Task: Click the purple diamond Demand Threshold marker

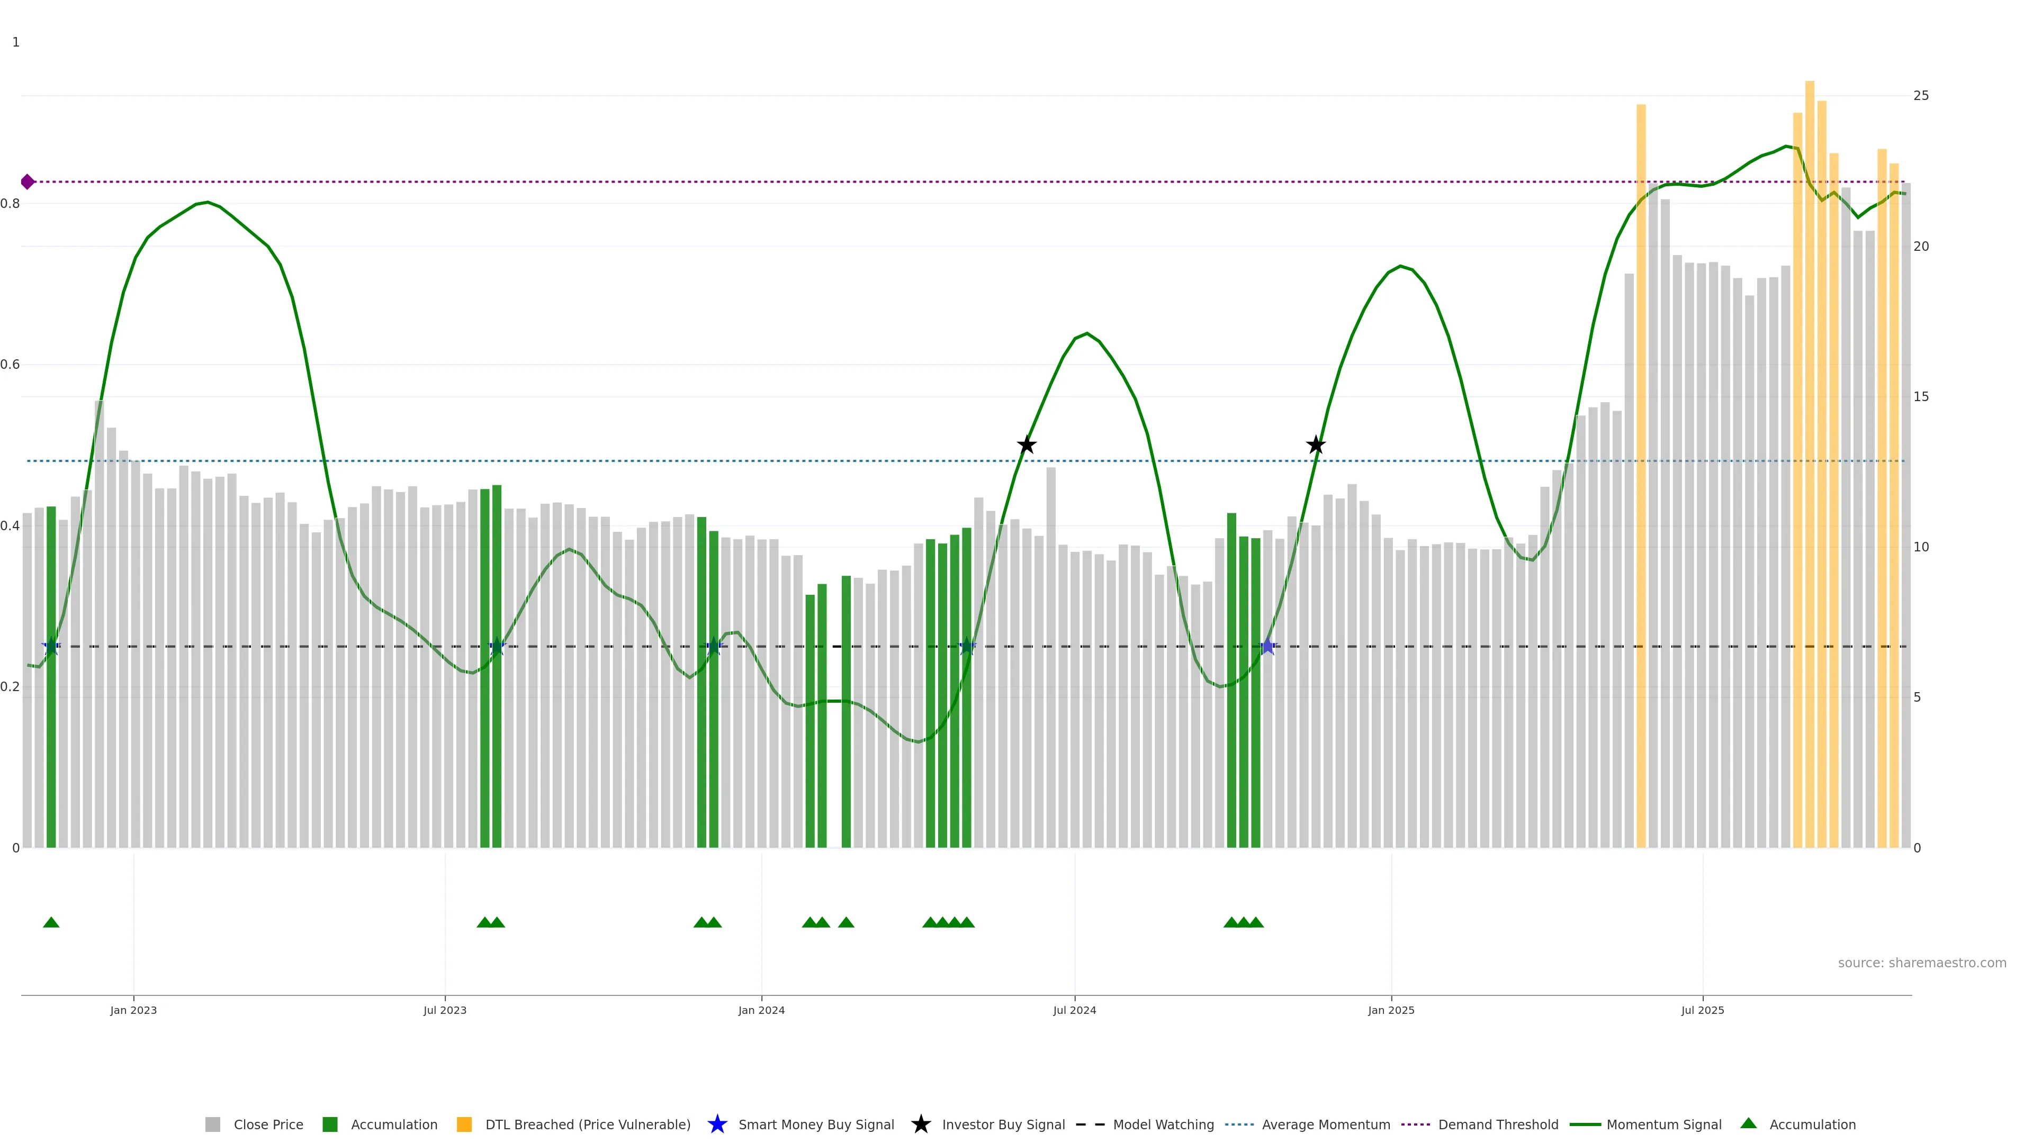Action: (x=28, y=182)
